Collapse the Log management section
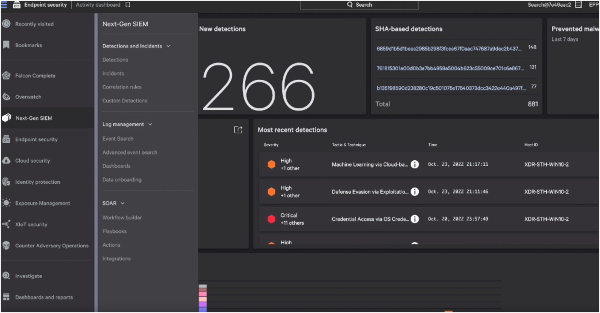Image resolution: width=600 pixels, height=313 pixels. pyautogui.click(x=150, y=124)
